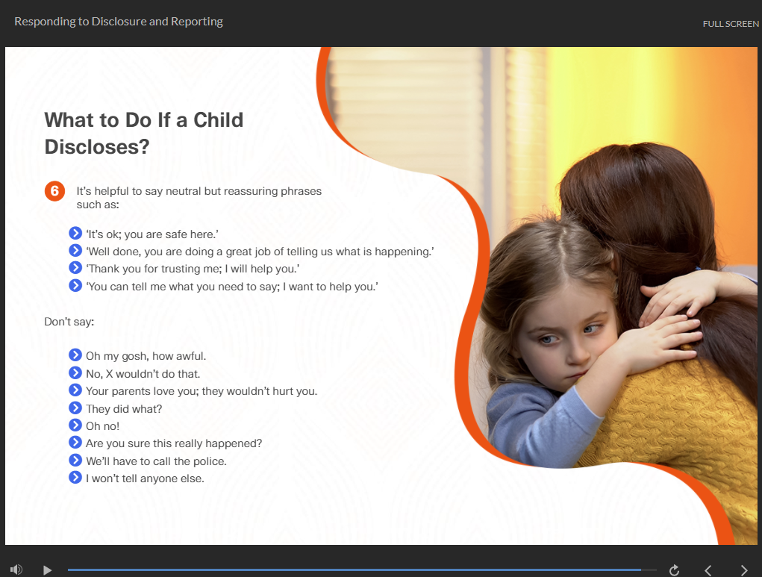Viewport: 762px width, 577px height.
Task: Click the text No, X wouldn't do that.
Action: pos(143,374)
